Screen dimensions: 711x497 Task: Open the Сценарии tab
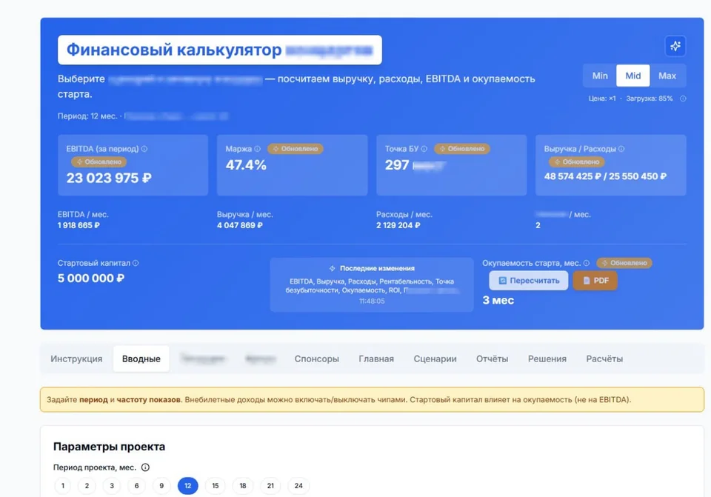[435, 358]
